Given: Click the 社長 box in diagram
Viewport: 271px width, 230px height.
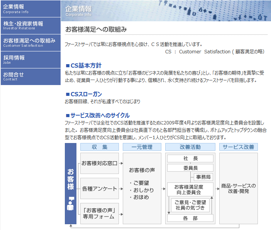Looking at the screenshot, I should 190,158.
